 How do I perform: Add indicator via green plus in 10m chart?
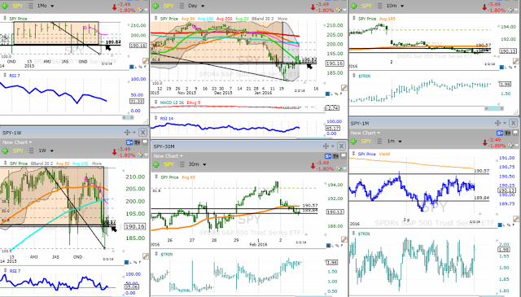pyautogui.click(x=353, y=6)
